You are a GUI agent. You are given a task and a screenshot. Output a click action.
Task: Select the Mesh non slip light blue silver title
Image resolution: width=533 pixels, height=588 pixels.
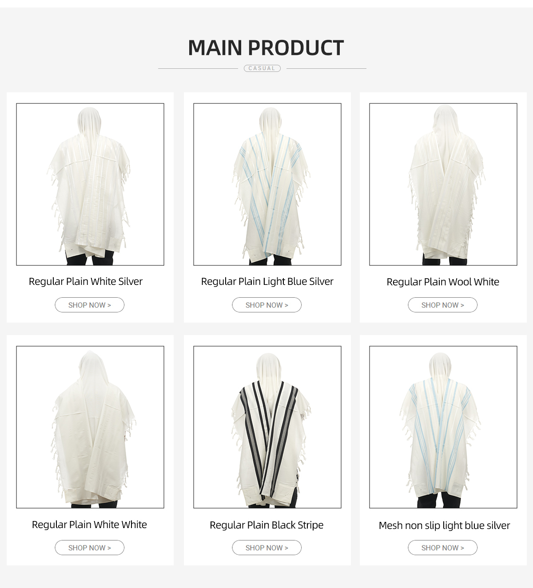coord(444,525)
